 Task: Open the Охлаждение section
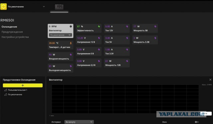(x=9, y=27)
